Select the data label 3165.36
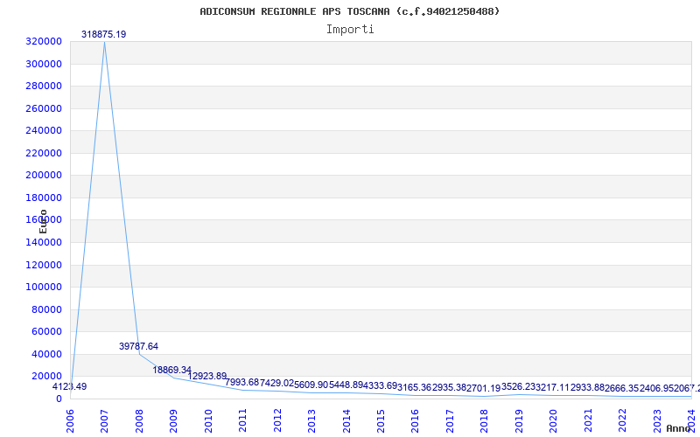This screenshot has height=437, width=700. tap(415, 387)
